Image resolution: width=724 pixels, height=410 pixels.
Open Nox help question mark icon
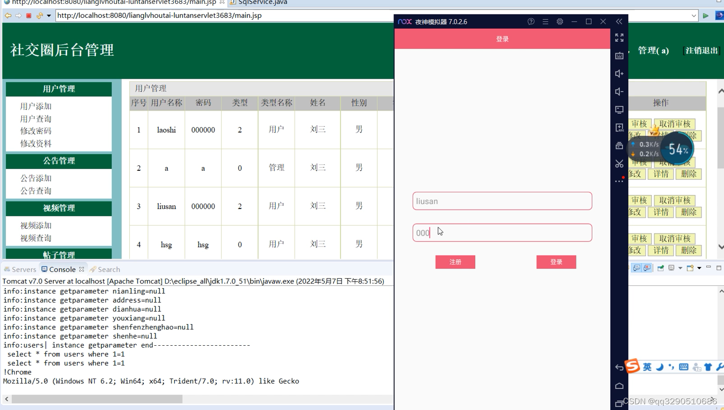tap(531, 22)
